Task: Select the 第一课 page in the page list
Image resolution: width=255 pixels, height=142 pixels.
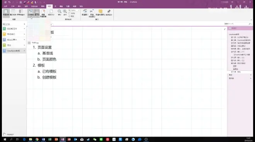Action: coord(240,37)
